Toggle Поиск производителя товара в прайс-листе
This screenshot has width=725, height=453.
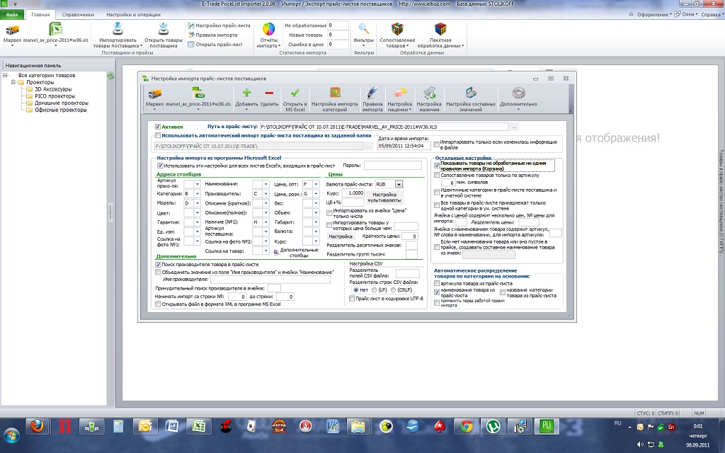coord(158,265)
